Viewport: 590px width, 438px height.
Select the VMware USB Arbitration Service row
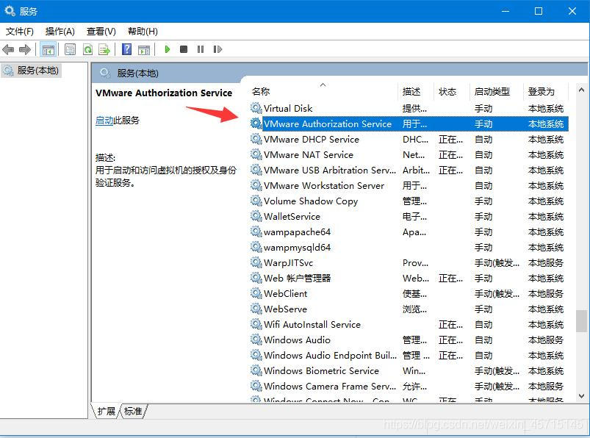409,170
